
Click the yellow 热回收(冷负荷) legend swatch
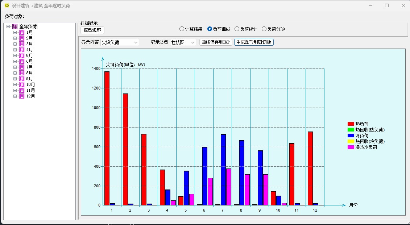[351, 141]
